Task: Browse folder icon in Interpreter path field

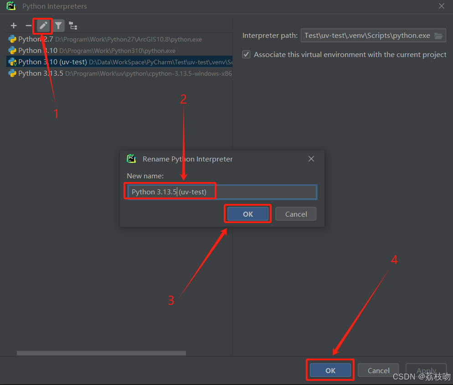Action: (438, 36)
